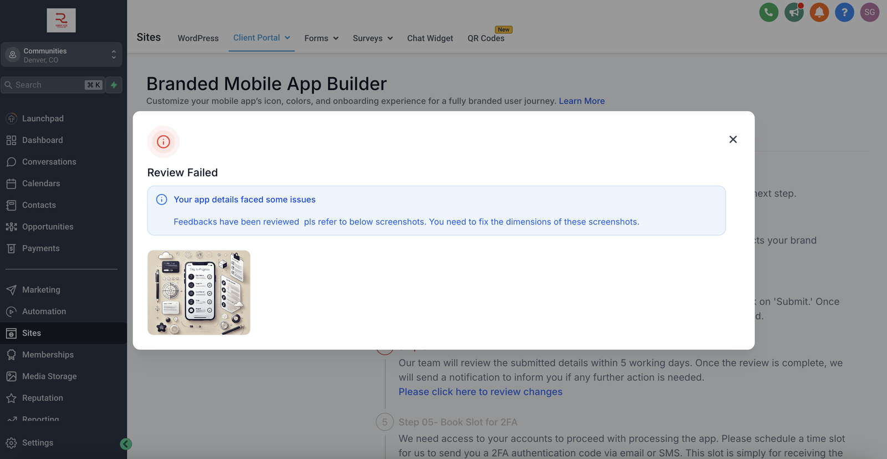This screenshot has width=887, height=459.
Task: Close the Review Failed dialog
Action: 733,139
